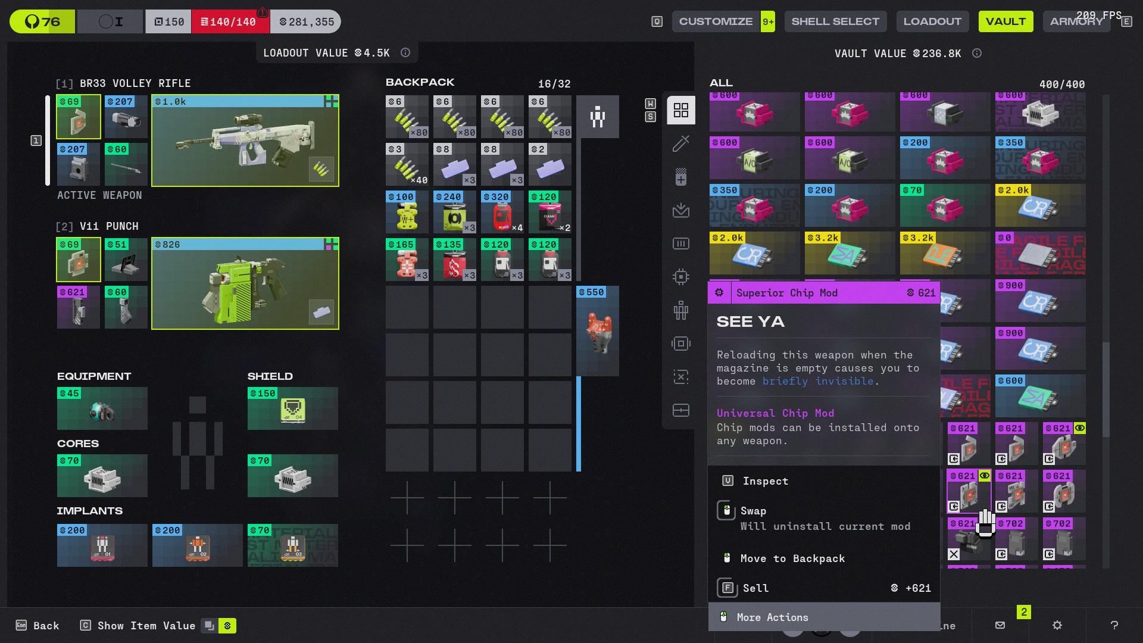Toggle Show Item Value option
The width and height of the screenshot is (1143, 643).
(146, 626)
